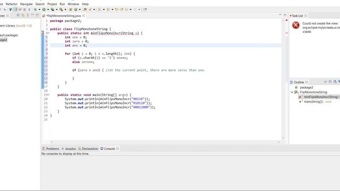Open the Window menu
This screenshot has height=191, width=340.
[73, 4]
